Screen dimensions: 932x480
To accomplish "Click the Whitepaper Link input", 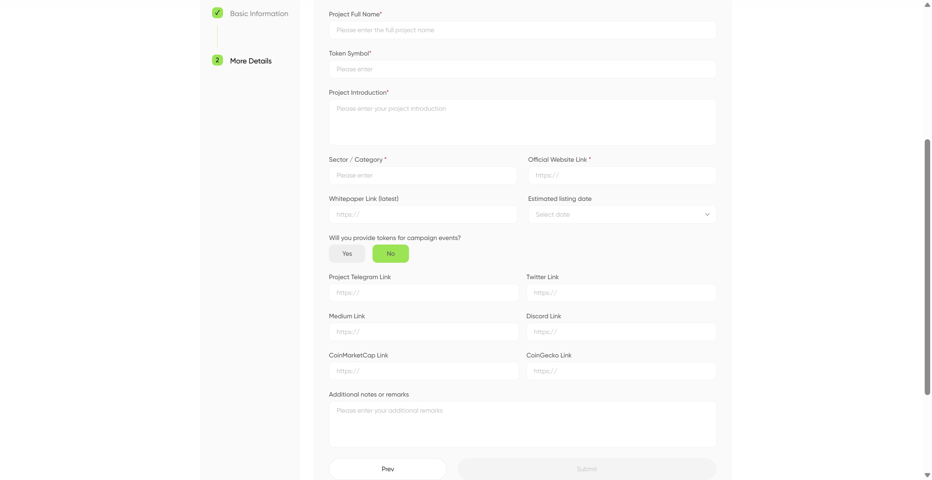I will click(423, 215).
